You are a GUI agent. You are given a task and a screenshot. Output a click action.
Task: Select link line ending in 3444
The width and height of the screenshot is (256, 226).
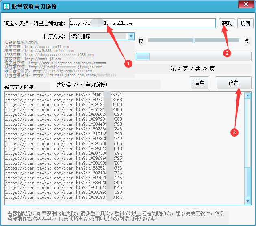pyautogui.click(x=63, y=197)
